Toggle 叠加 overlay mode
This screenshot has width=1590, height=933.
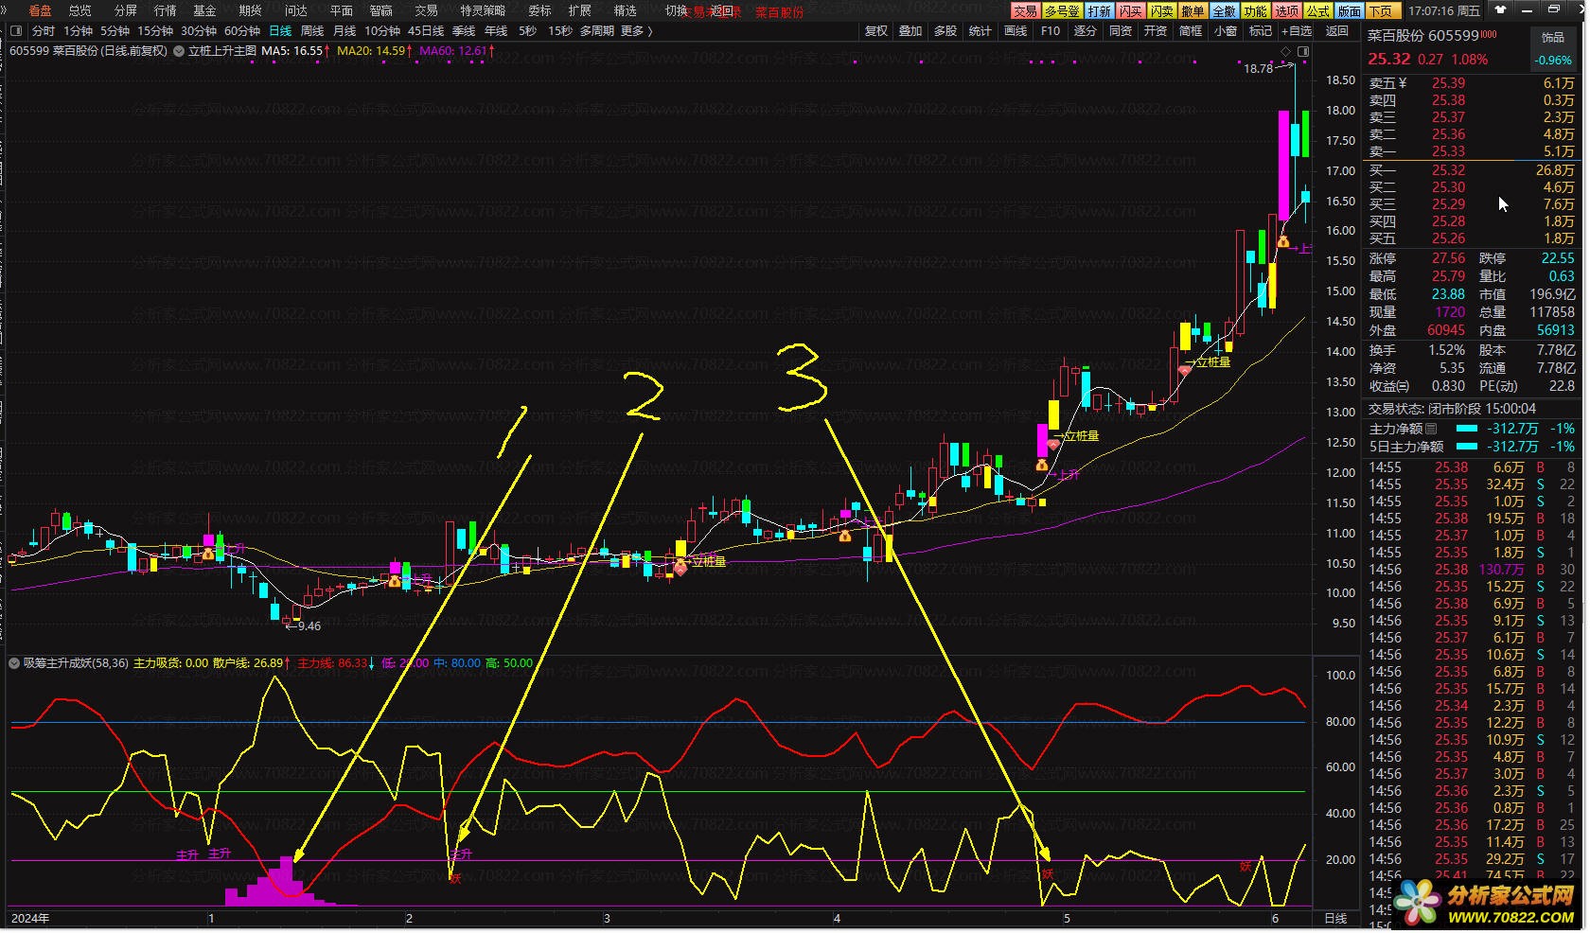[x=910, y=31]
